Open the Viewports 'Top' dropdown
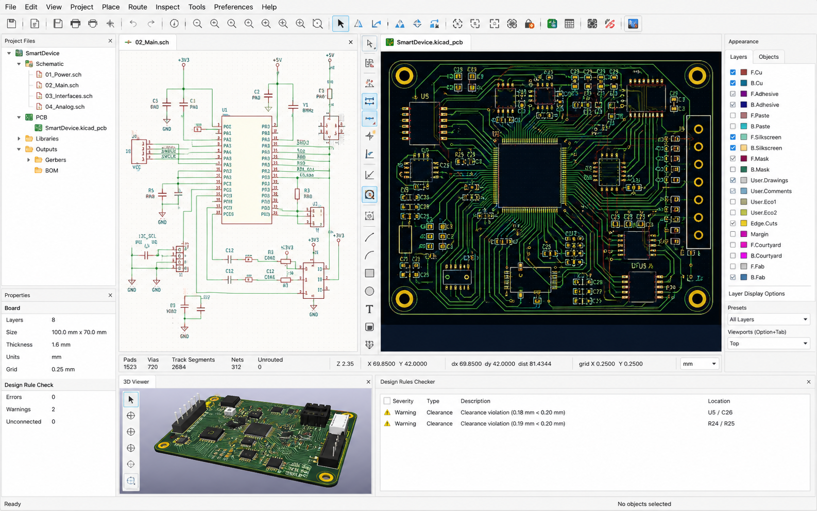This screenshot has height=511, width=817. 768,344
